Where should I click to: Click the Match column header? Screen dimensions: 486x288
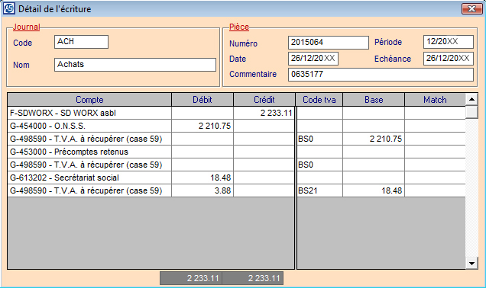pyautogui.click(x=435, y=100)
